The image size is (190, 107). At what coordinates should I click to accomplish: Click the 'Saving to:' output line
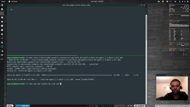tap(29, 71)
